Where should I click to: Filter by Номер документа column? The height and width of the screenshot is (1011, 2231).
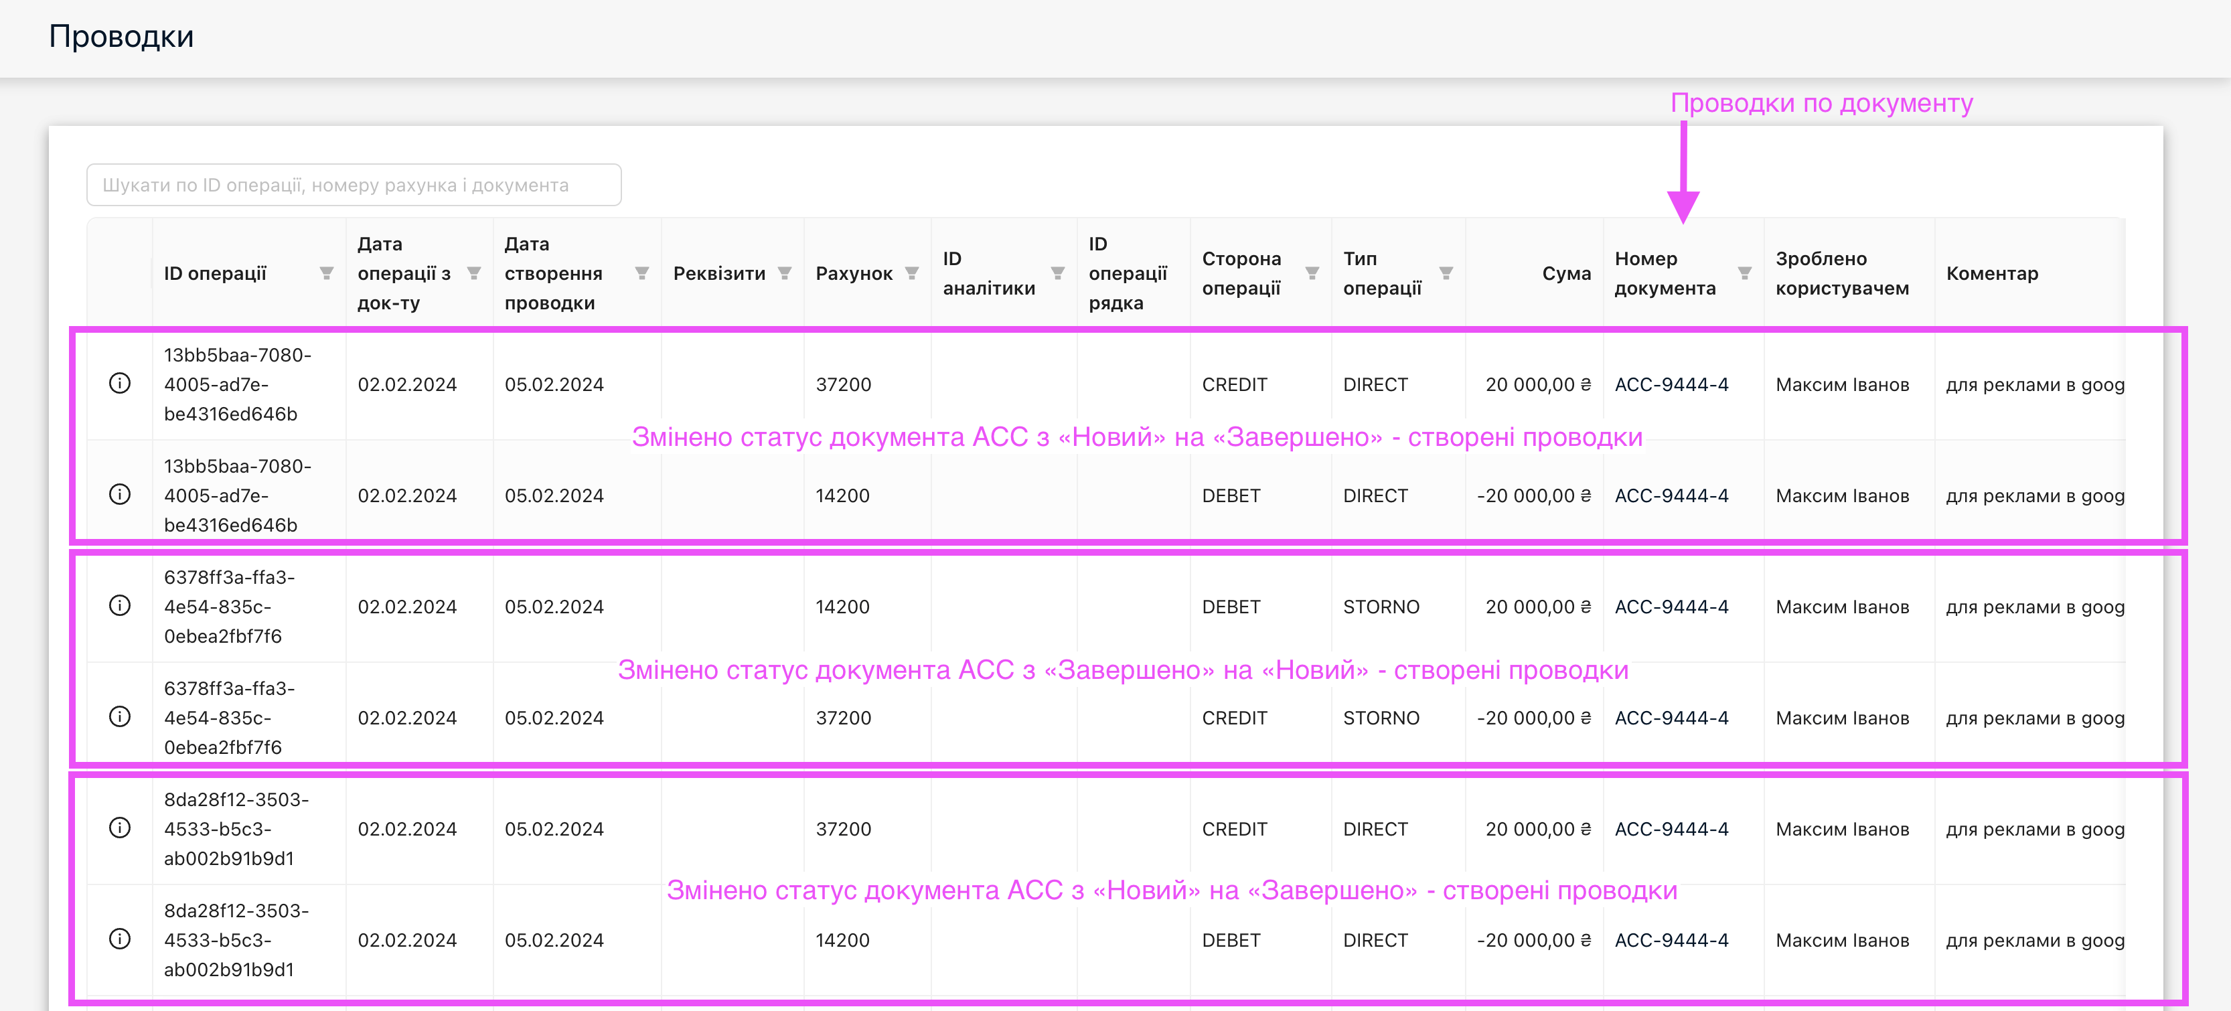[x=1744, y=274]
